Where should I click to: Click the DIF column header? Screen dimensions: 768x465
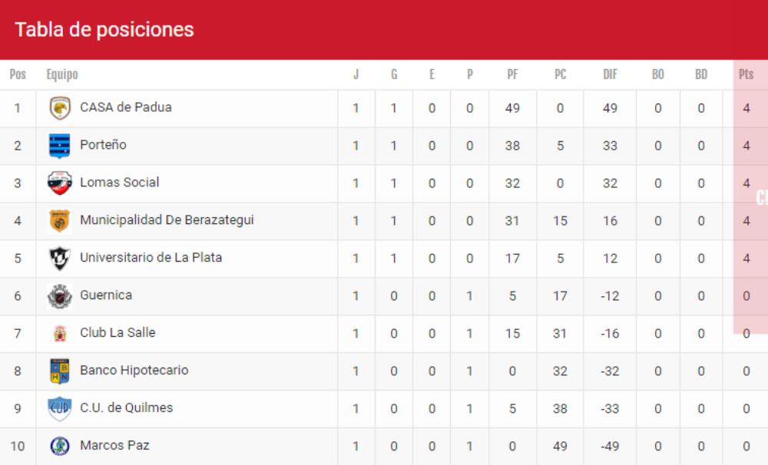coord(610,74)
